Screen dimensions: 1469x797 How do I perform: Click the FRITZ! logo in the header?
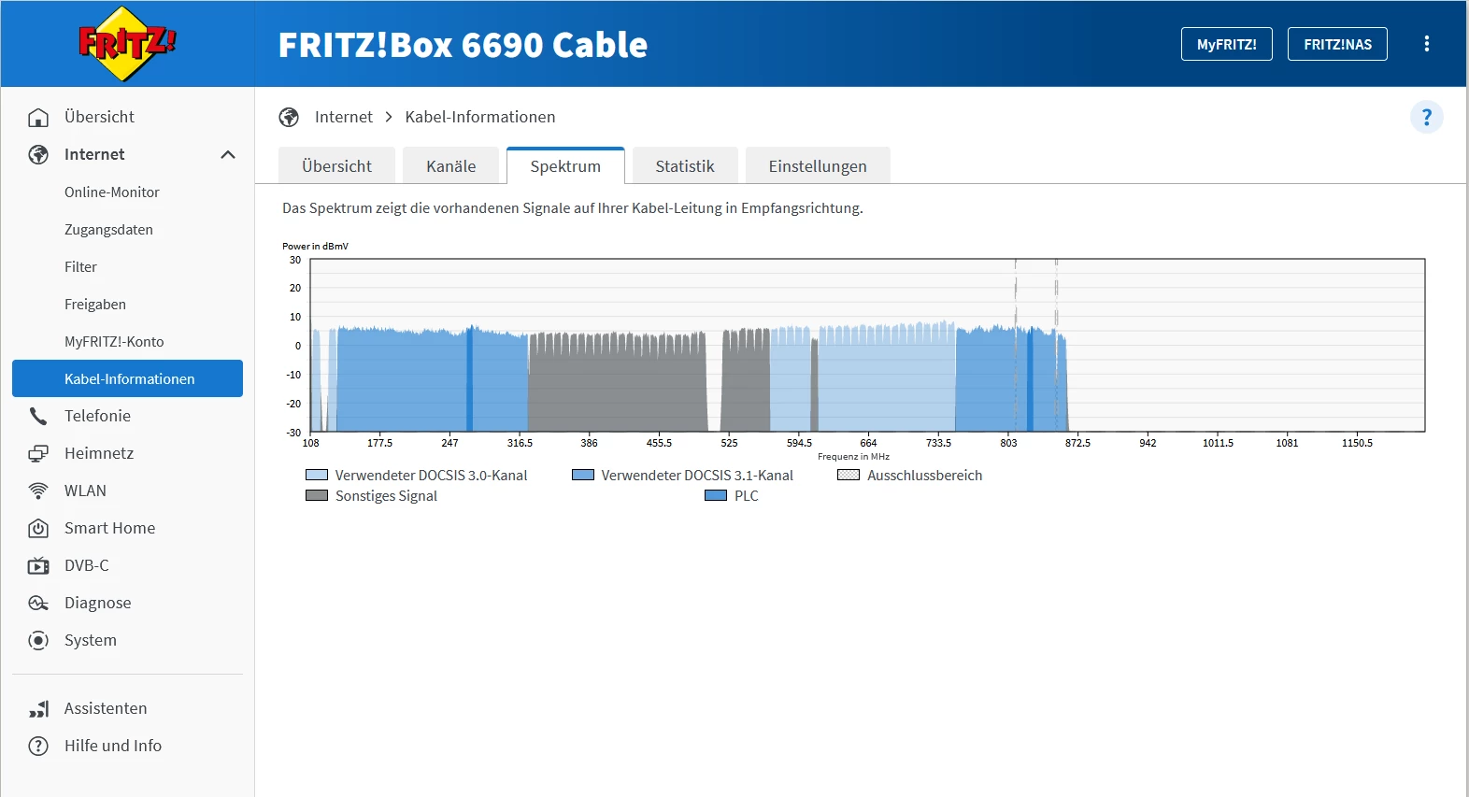[x=127, y=44]
